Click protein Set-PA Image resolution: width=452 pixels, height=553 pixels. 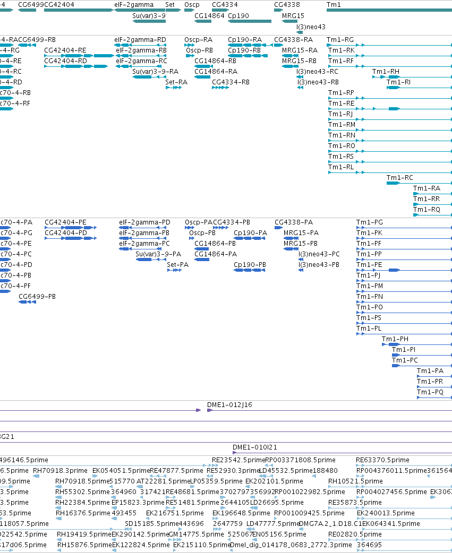coord(178,264)
